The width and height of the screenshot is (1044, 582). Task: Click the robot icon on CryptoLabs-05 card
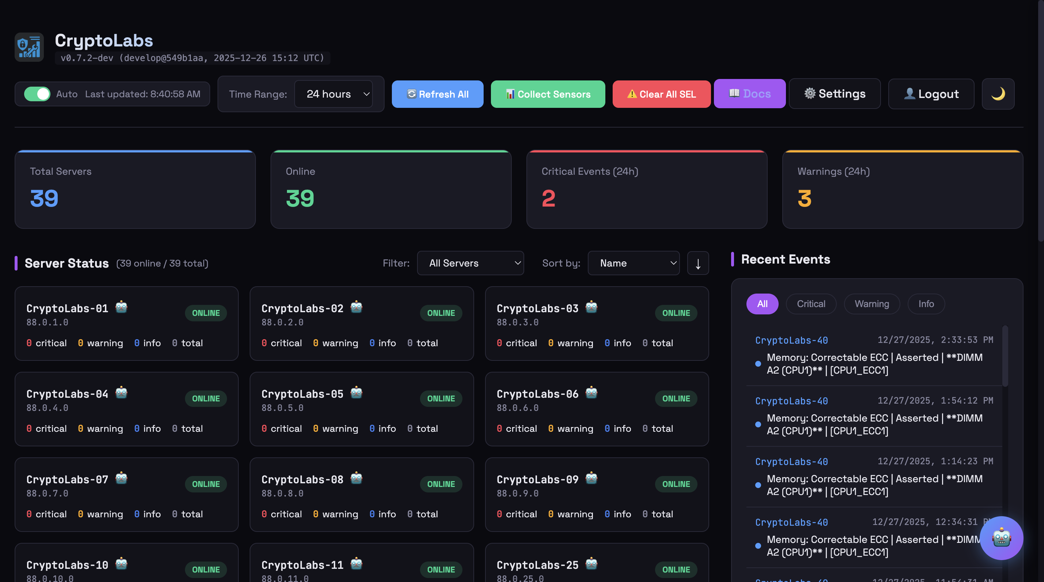tap(356, 393)
